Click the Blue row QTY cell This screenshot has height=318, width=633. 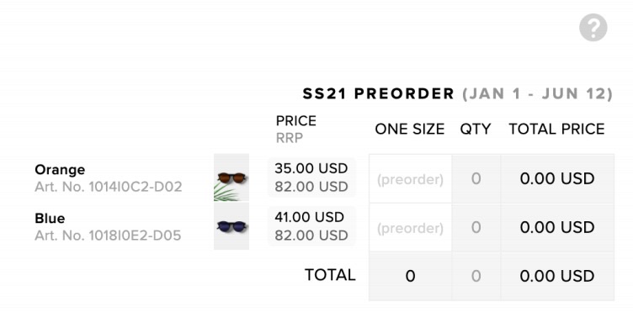(x=476, y=228)
